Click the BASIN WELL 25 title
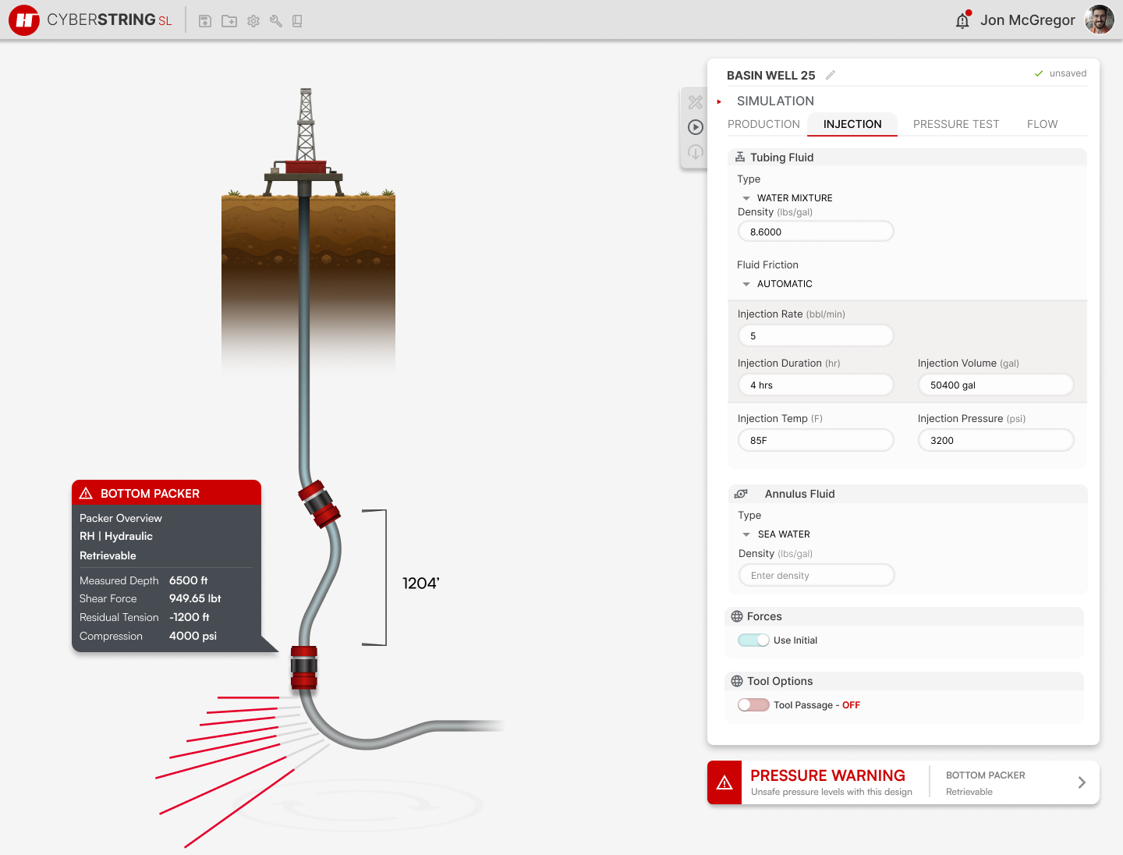Image resolution: width=1123 pixels, height=855 pixels. pyautogui.click(x=771, y=75)
